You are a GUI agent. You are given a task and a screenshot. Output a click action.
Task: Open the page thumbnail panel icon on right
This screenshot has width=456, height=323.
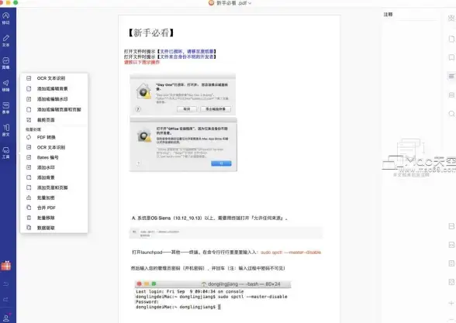pos(451,39)
